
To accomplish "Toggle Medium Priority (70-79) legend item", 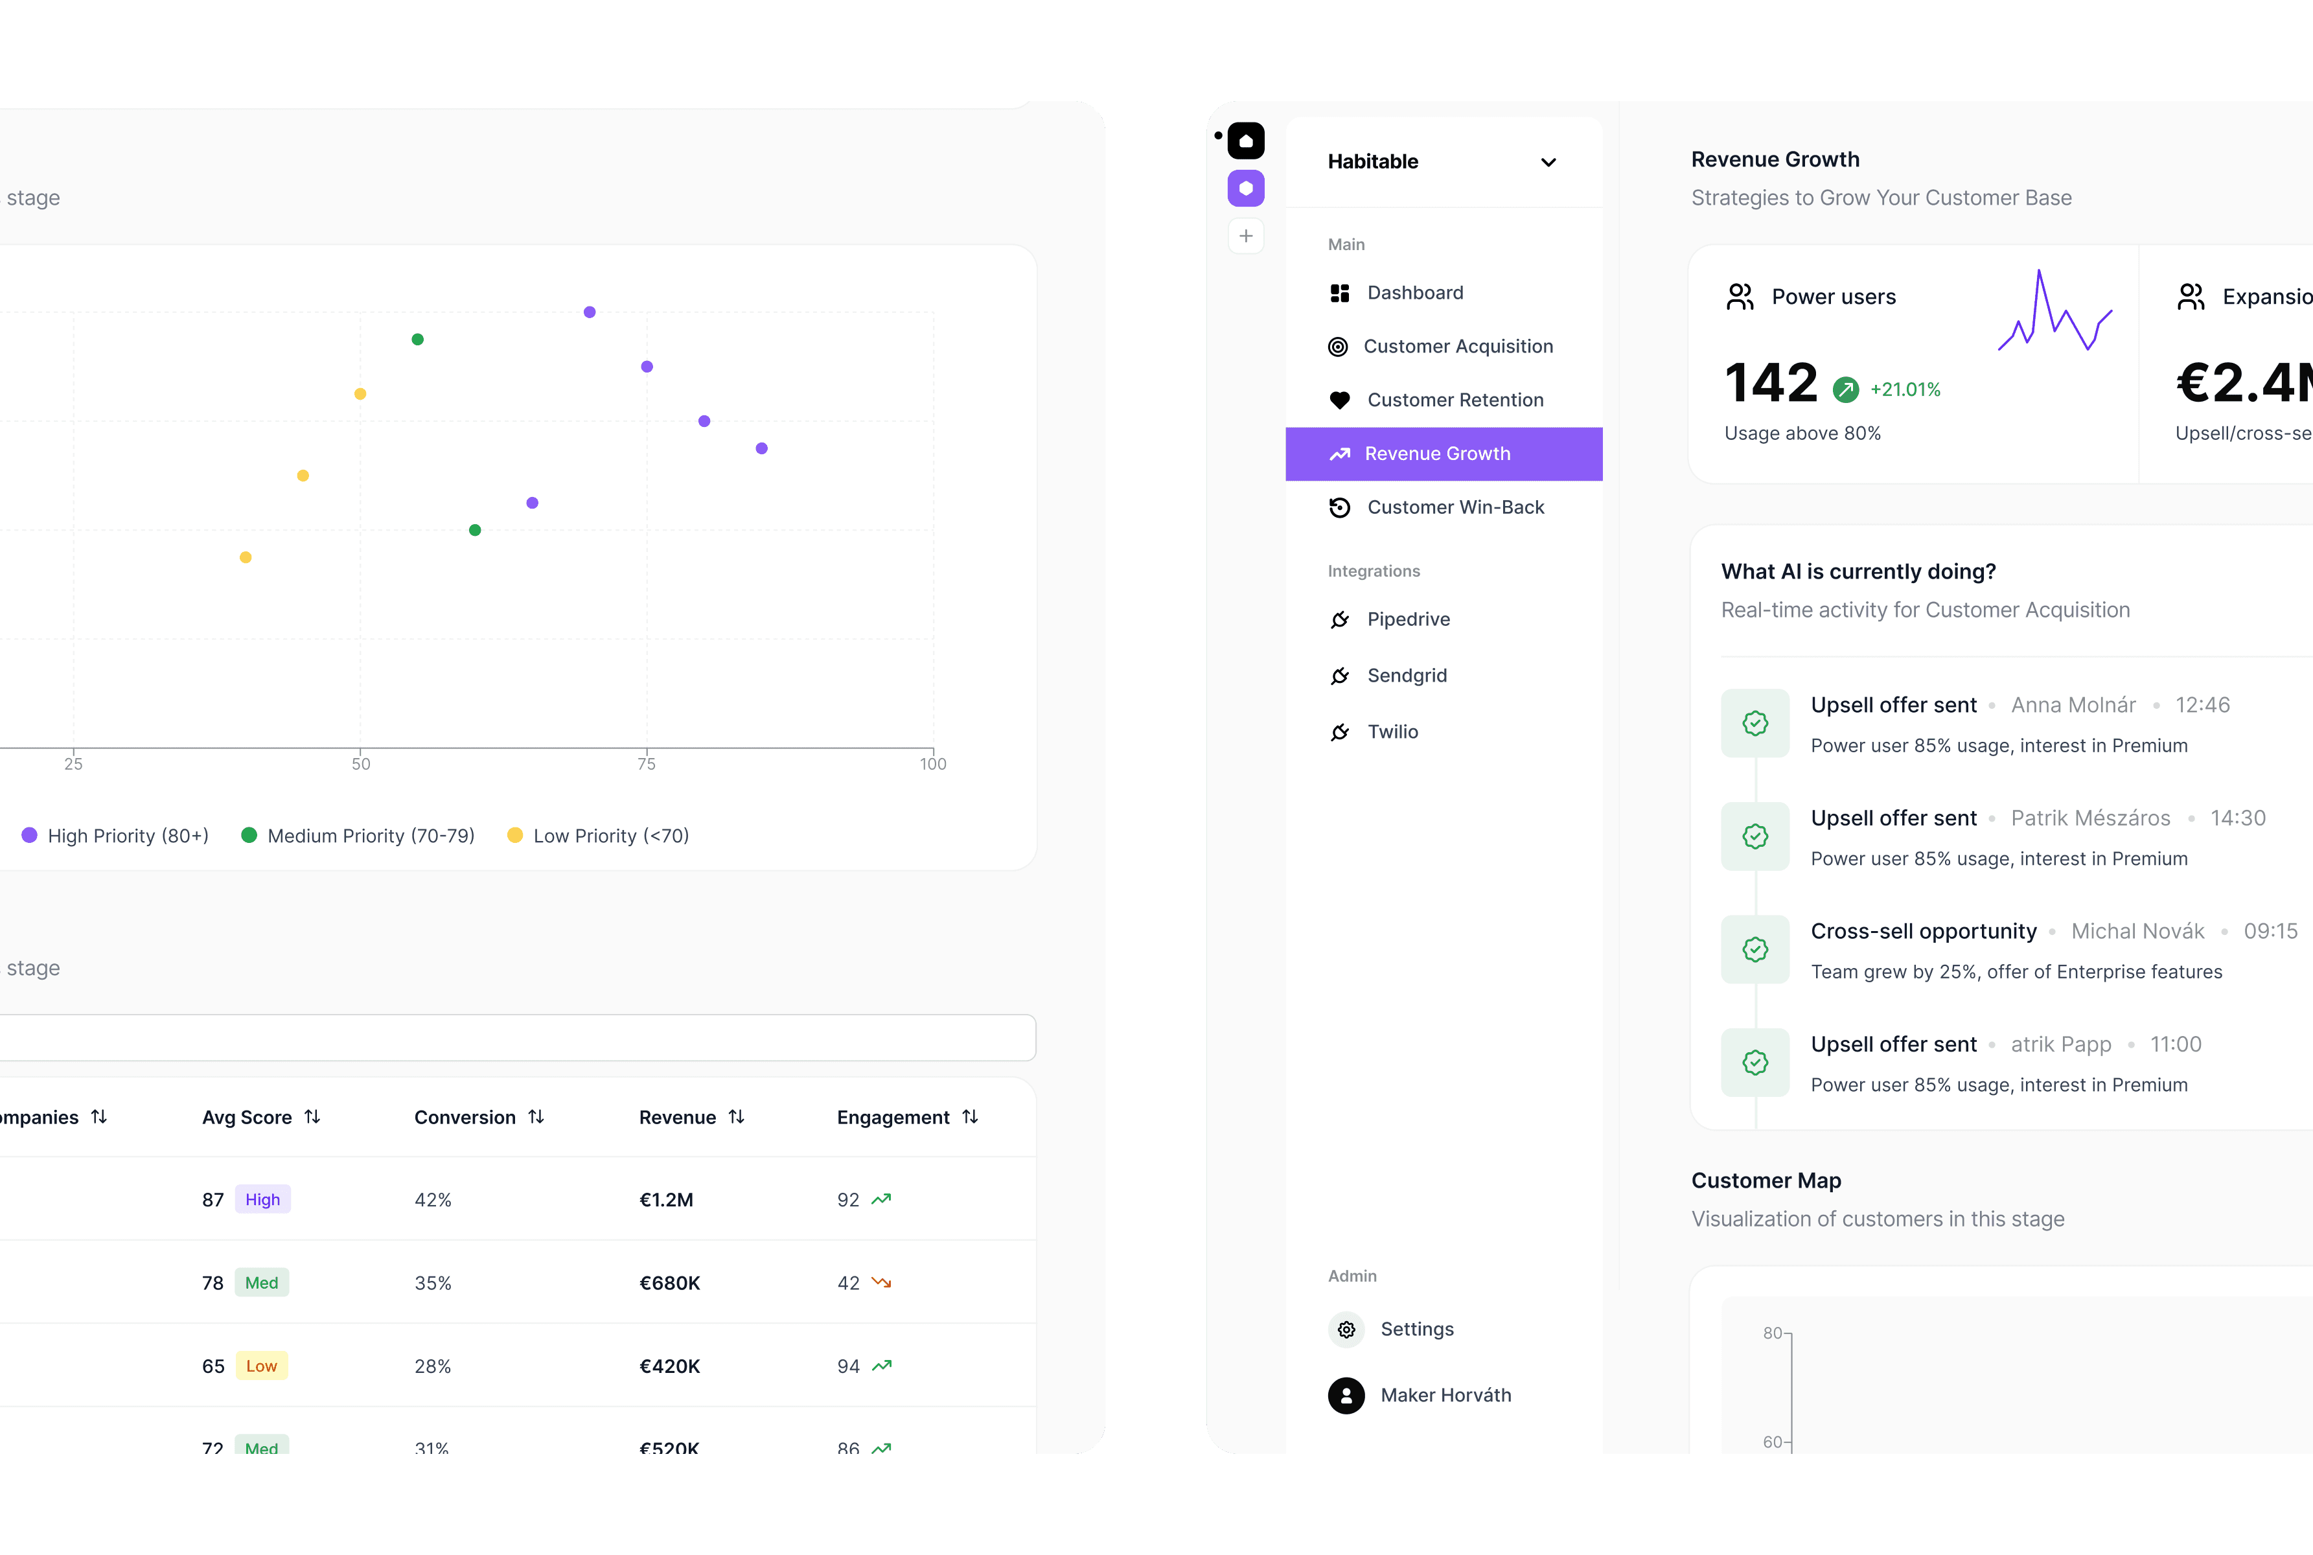I will point(358,836).
